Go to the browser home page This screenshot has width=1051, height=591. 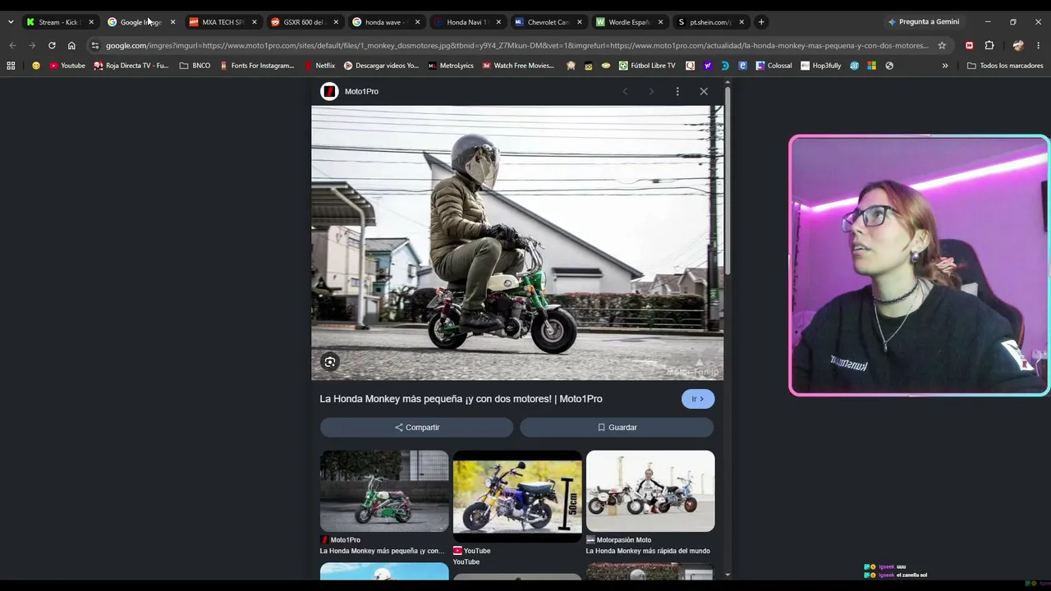71,45
